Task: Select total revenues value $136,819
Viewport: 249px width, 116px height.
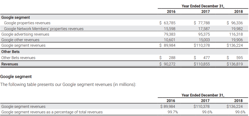Action: (x=235, y=64)
